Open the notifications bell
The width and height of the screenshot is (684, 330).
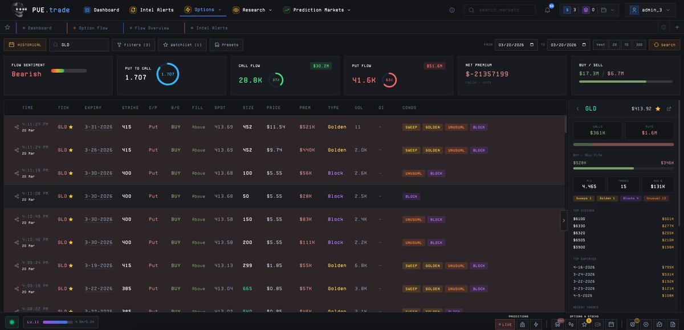[x=547, y=10]
